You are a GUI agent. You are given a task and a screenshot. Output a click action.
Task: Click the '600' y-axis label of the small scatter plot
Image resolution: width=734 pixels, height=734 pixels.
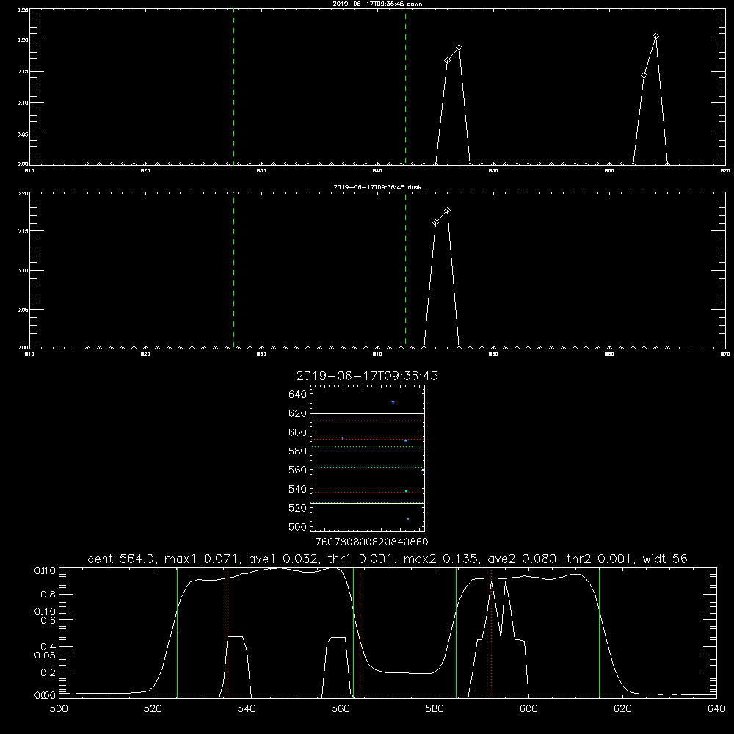click(298, 432)
